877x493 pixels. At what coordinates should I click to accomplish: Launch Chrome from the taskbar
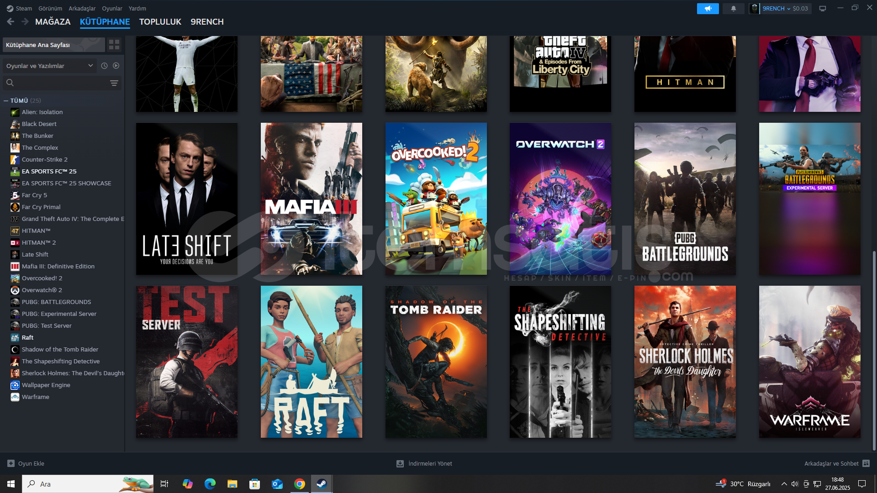pyautogui.click(x=300, y=484)
